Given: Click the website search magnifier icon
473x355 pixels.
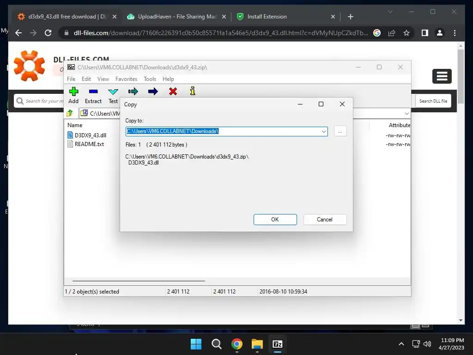Looking at the screenshot, I should pos(20,101).
